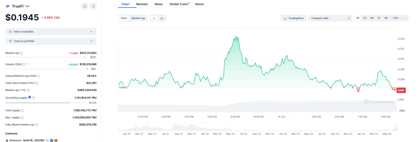
Task: Copy the Ethereum contract address
Action: [x=47, y=140]
